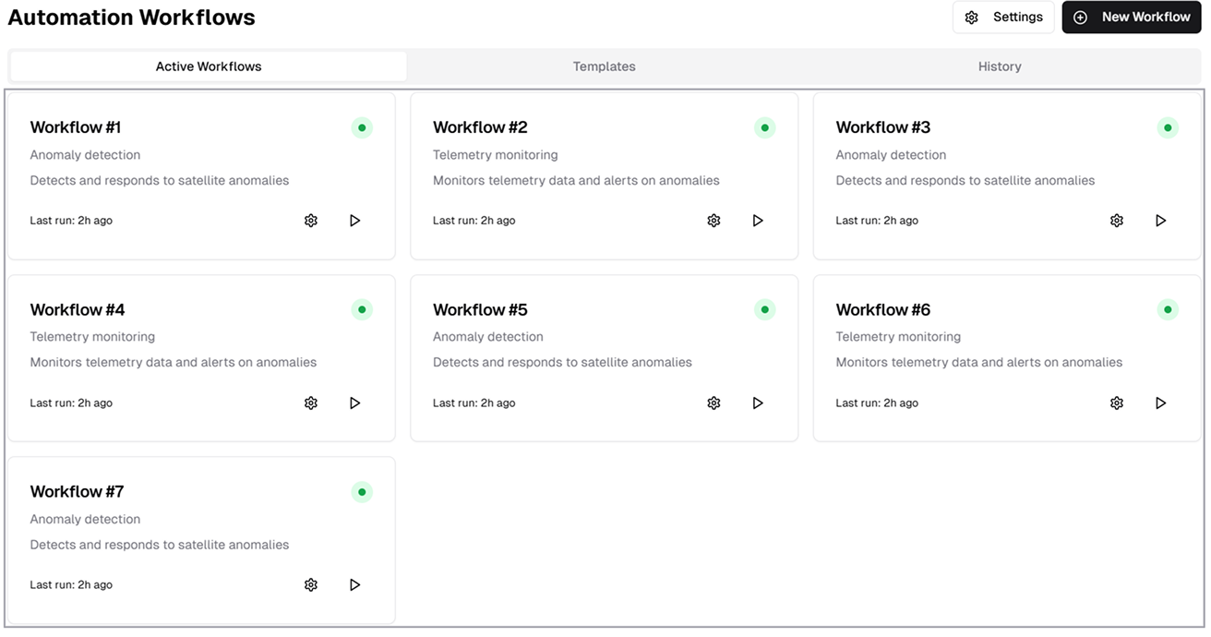
Task: Run Workflow #7 with play icon
Action: (354, 584)
